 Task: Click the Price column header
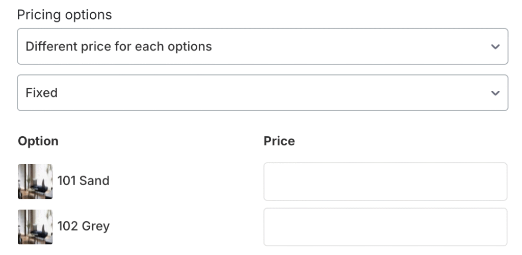click(279, 141)
